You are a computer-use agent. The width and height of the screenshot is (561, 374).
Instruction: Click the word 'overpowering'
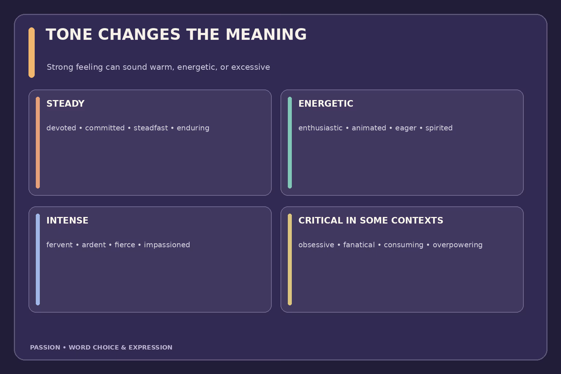(458, 245)
